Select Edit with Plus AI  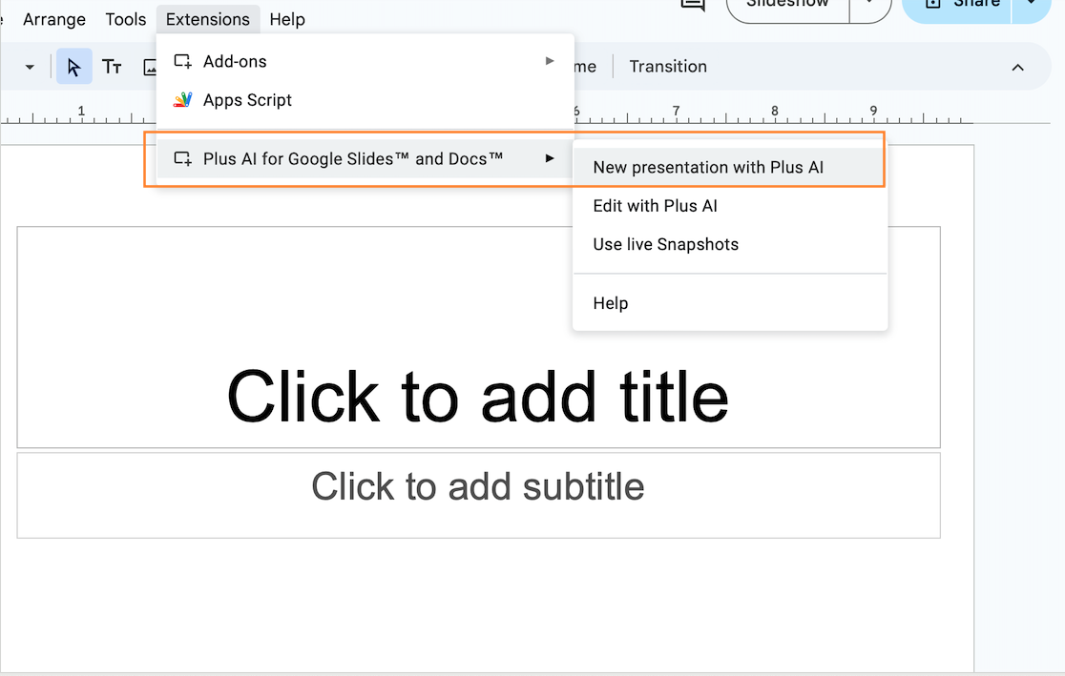(730, 206)
